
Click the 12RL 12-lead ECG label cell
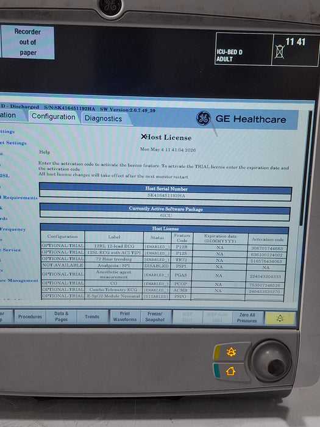[114, 246]
